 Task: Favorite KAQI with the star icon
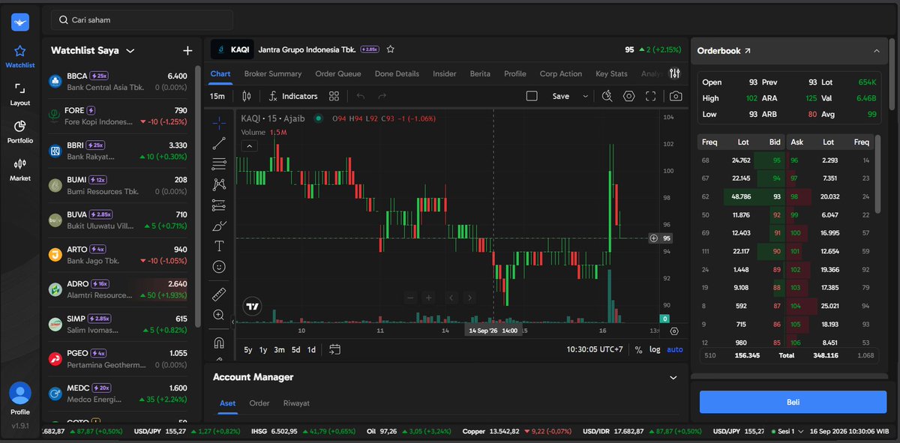tap(390, 49)
